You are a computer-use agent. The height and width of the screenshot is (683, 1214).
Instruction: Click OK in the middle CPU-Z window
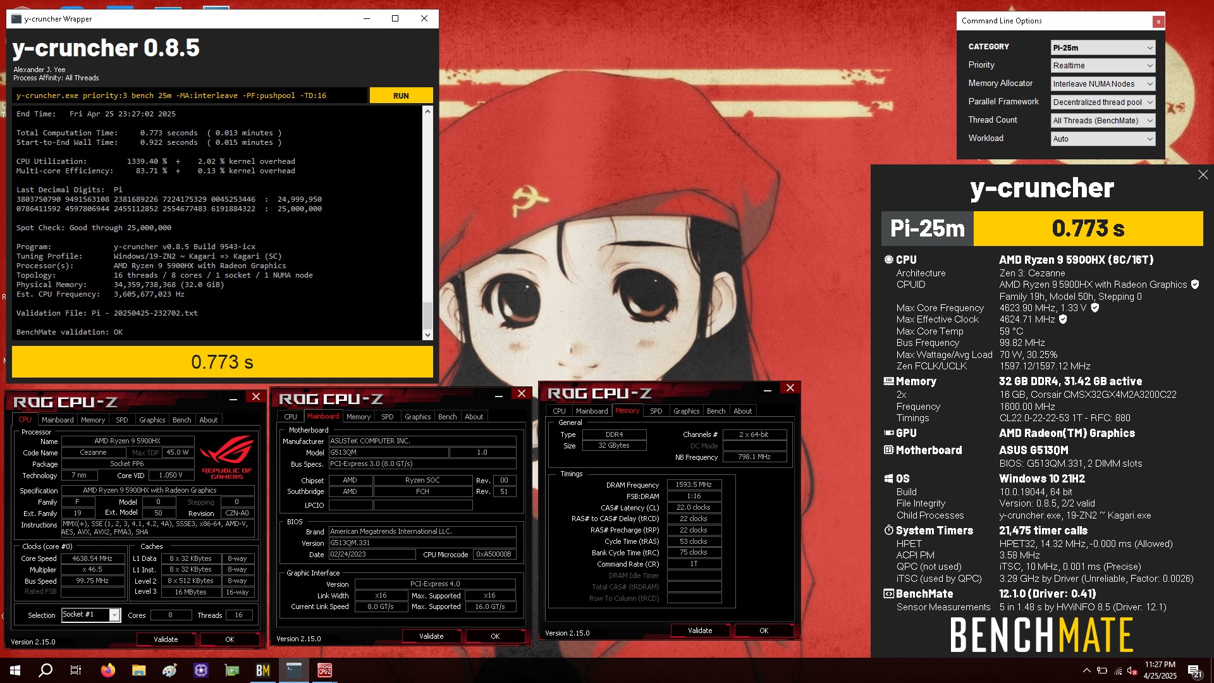tap(495, 636)
